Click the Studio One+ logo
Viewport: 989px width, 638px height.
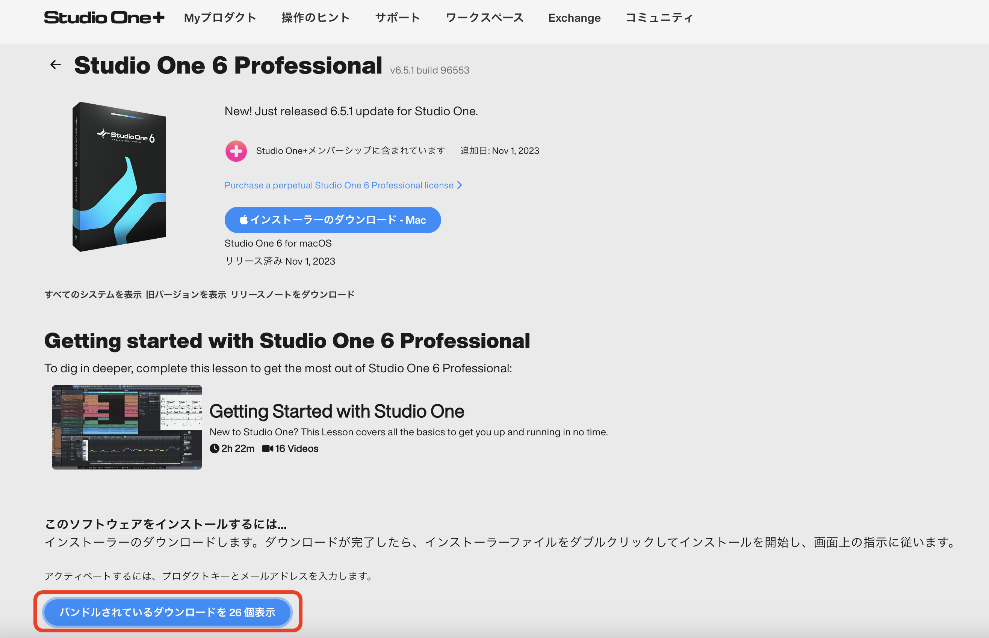point(104,18)
